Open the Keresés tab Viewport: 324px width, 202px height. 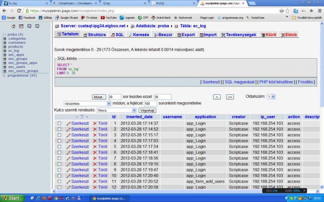138,35
